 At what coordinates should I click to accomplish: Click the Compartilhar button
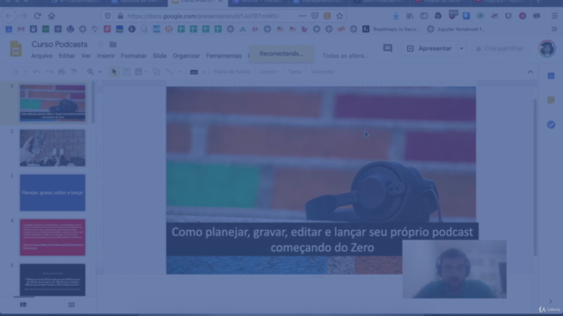(x=501, y=48)
